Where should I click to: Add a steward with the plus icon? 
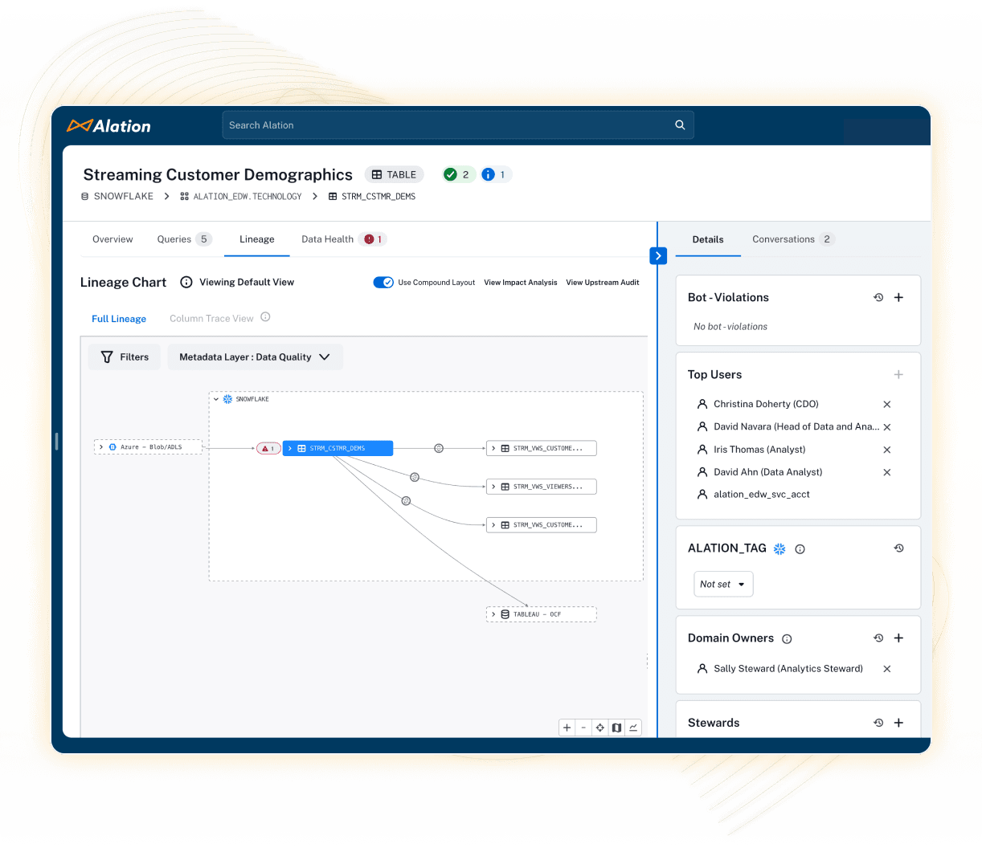898,722
